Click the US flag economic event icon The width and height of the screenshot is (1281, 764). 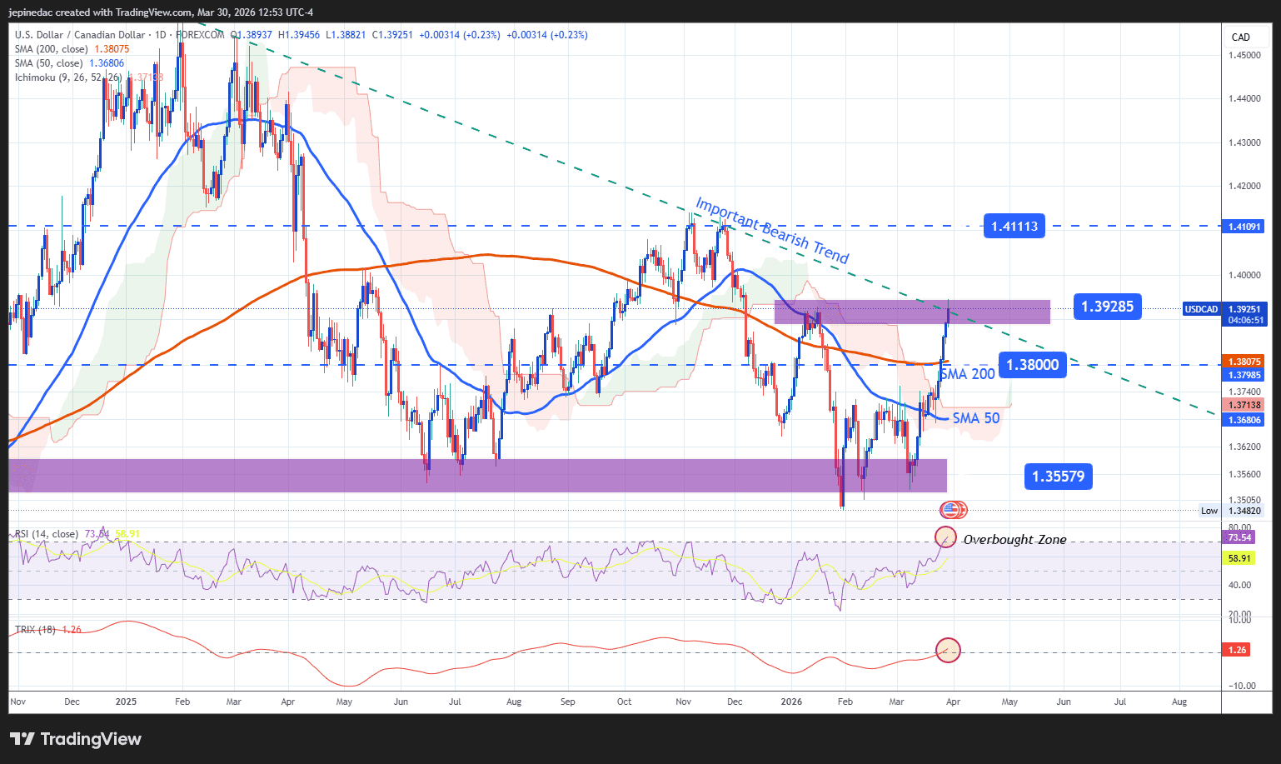pos(950,509)
